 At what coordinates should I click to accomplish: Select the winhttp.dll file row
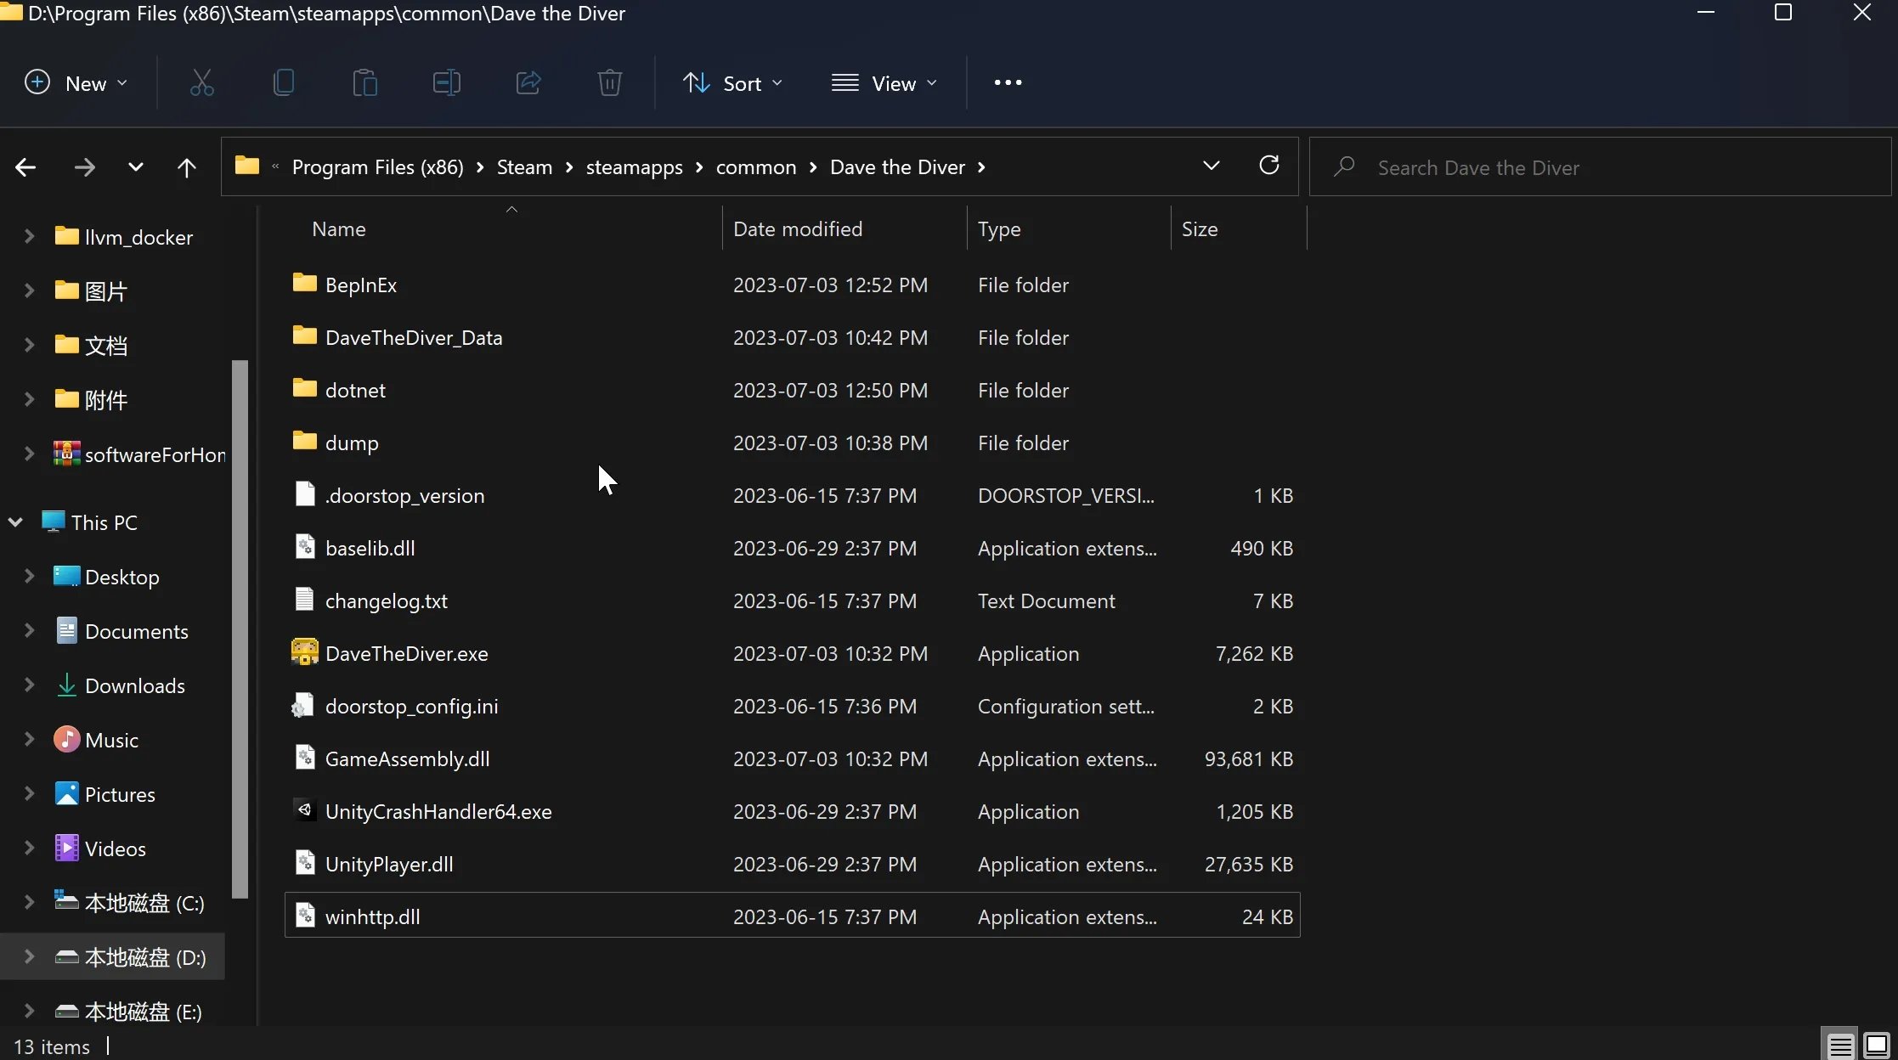tap(792, 916)
